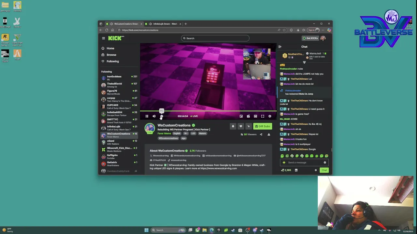Open chat settings gear icon
This screenshot has height=234, width=417.
click(316, 170)
